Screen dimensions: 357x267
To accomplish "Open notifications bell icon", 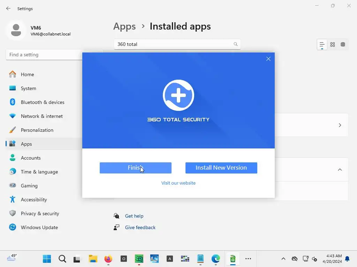I will 348,259.
